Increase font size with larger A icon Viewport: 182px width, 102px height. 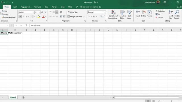click(x=42, y=12)
